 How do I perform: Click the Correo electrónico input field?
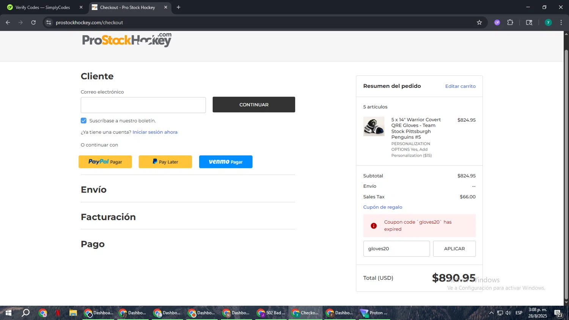click(143, 105)
